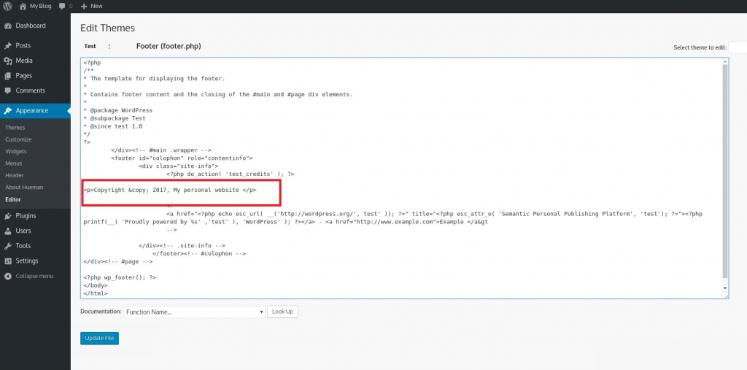The image size is (747, 370).
Task: Click the Collapse menu label
Action: 35,277
